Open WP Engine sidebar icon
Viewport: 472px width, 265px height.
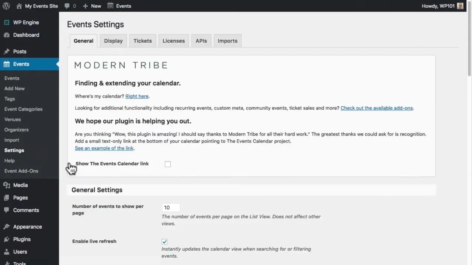coord(7,22)
